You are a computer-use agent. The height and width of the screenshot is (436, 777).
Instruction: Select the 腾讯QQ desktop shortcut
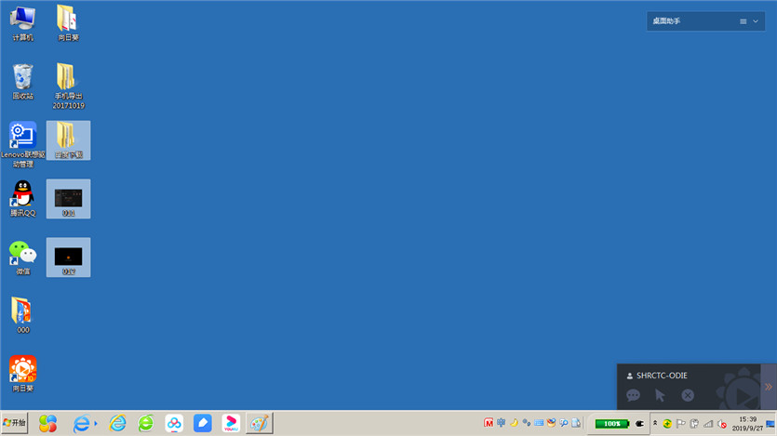(x=22, y=197)
